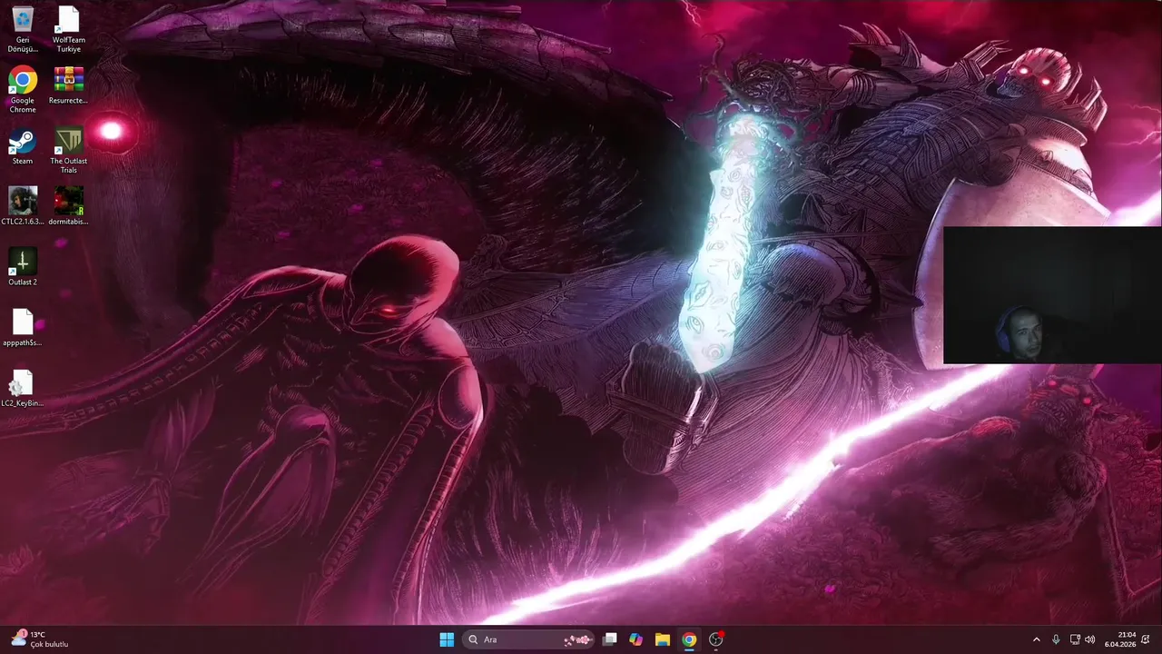Open the weather widget showing 13°C
Image resolution: width=1162 pixels, height=654 pixels.
pos(39,639)
